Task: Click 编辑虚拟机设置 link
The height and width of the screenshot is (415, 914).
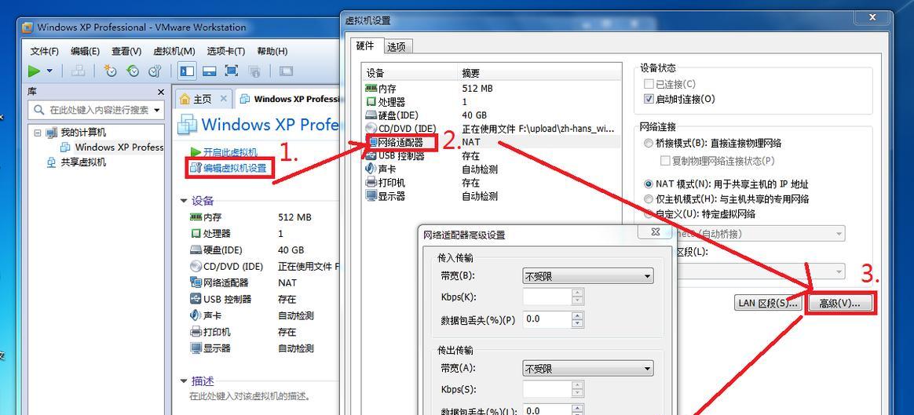Action: click(234, 168)
